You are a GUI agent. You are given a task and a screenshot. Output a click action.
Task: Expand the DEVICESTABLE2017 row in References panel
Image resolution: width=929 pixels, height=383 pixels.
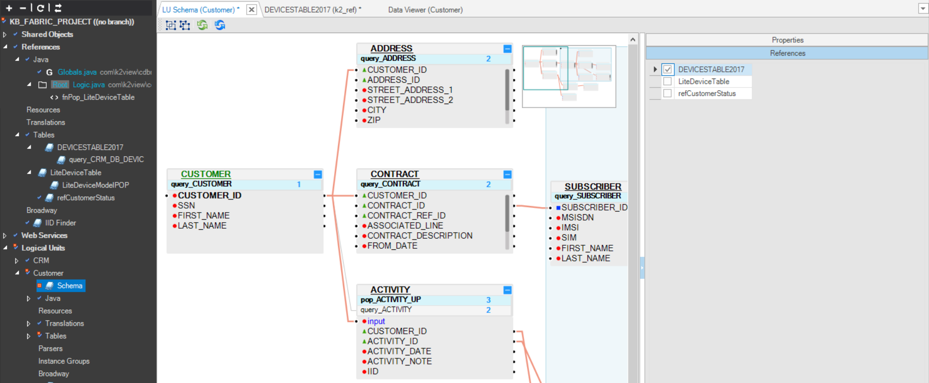pos(655,69)
